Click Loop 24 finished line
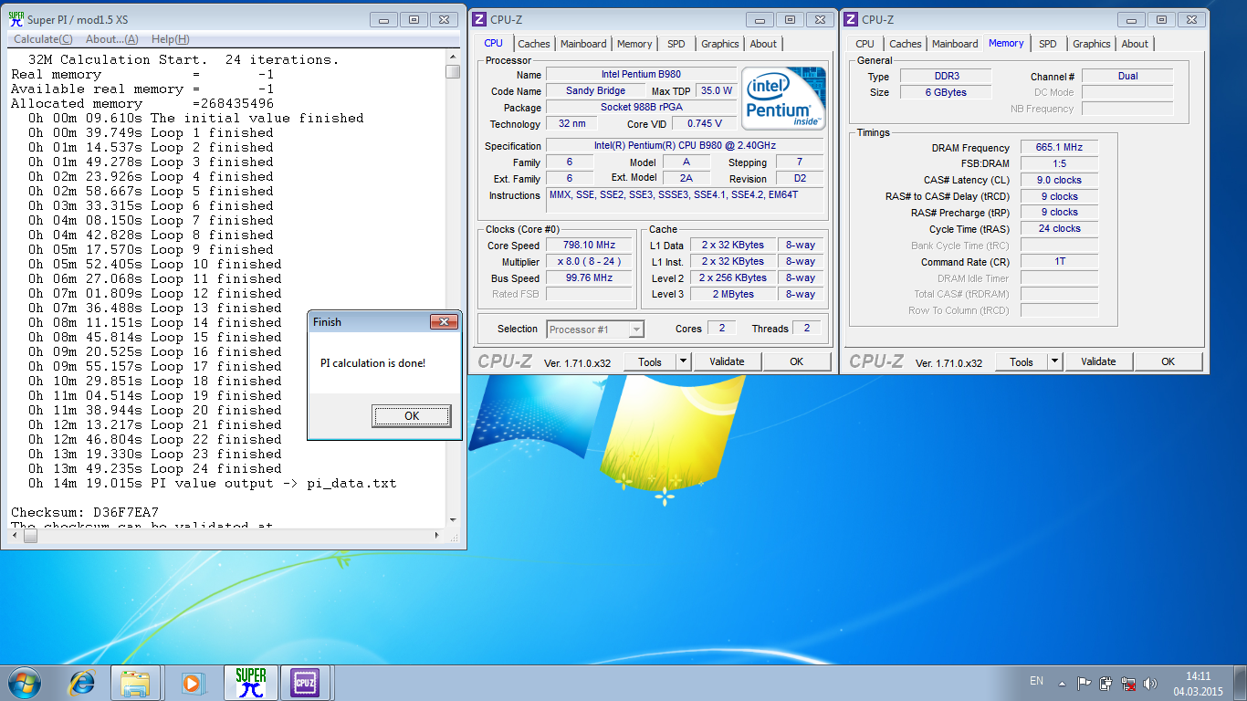This screenshot has height=701, width=1247. [155, 468]
